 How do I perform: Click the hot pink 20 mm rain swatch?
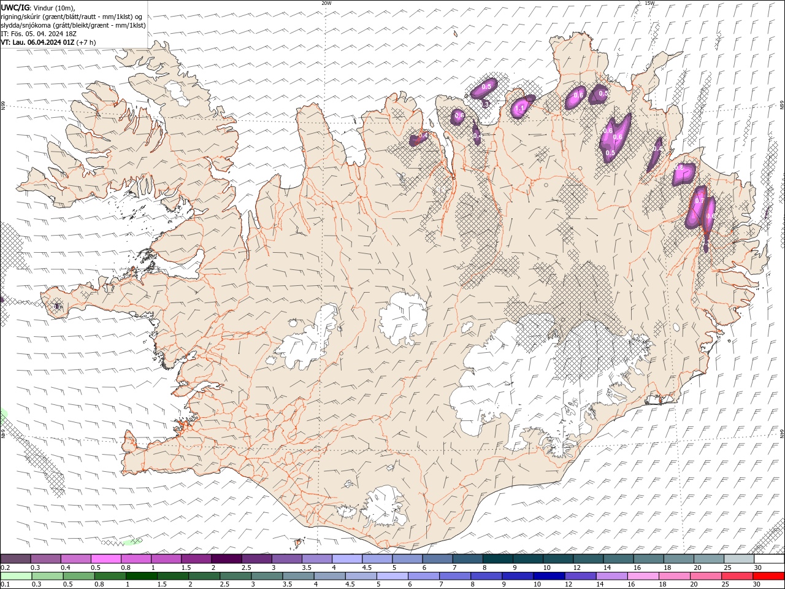click(705, 576)
